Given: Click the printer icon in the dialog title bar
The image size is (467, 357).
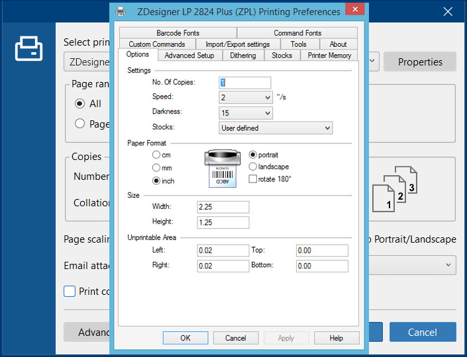Looking at the screenshot, I should point(121,12).
